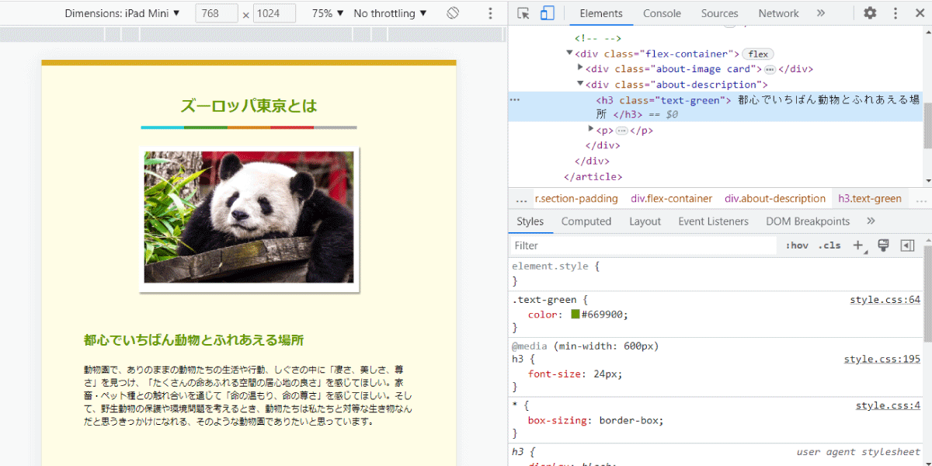This screenshot has width=932, height=466.
Task: Open the DOM Breakpoints tab
Action: [x=808, y=221]
